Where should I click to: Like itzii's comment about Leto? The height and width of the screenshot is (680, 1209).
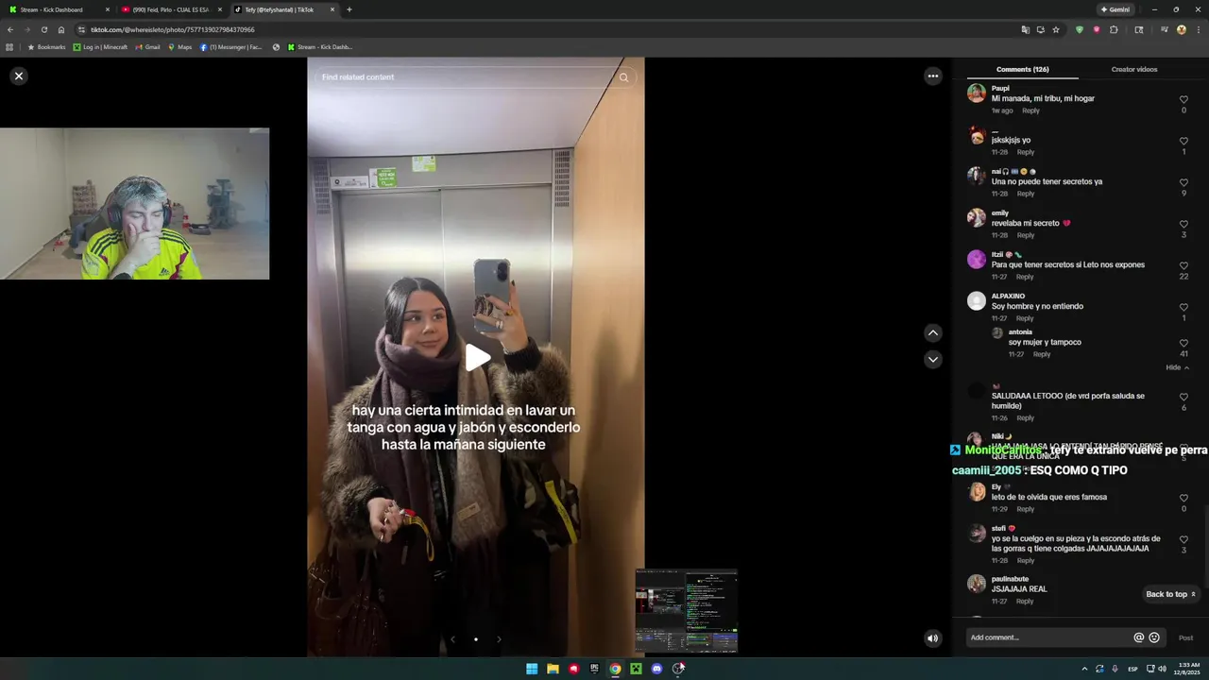point(1183,265)
